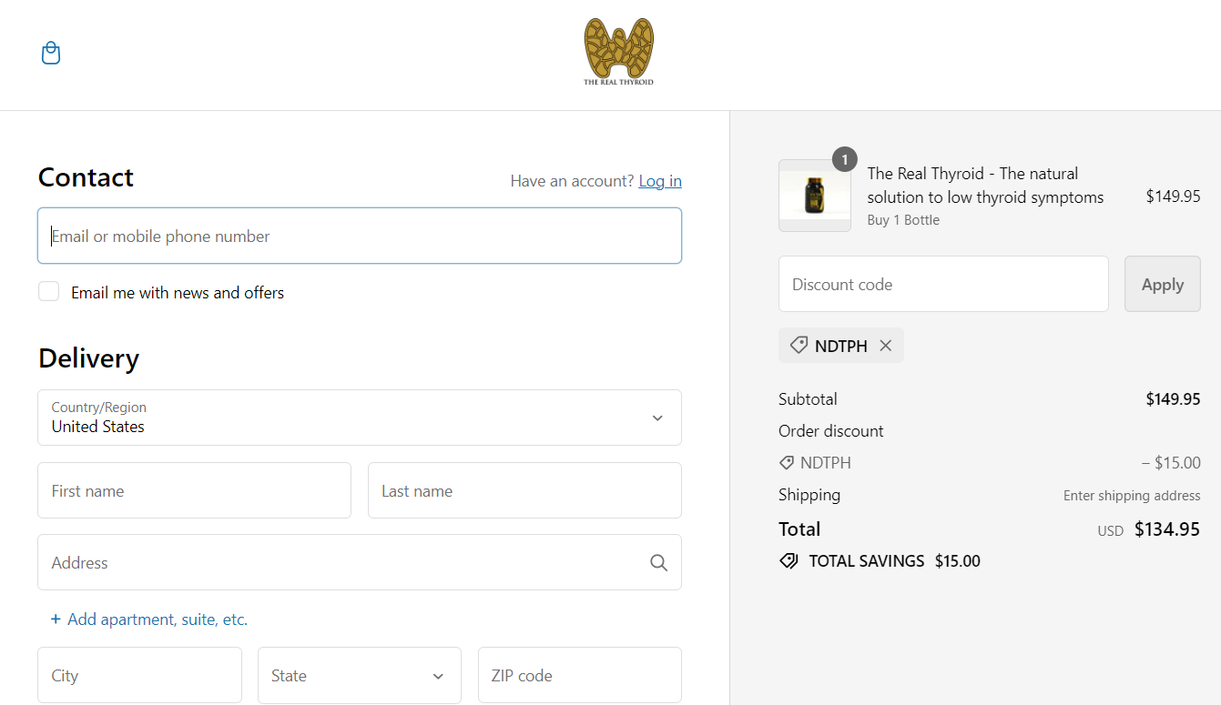Open the shopping bag cart icon
The width and height of the screenshot is (1221, 705).
click(x=51, y=54)
